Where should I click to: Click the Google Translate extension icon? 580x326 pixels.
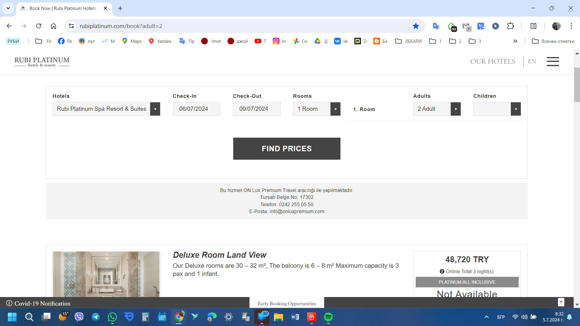[436, 26]
